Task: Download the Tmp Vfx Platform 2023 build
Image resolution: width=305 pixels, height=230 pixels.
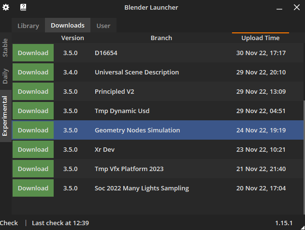Action: click(33, 169)
